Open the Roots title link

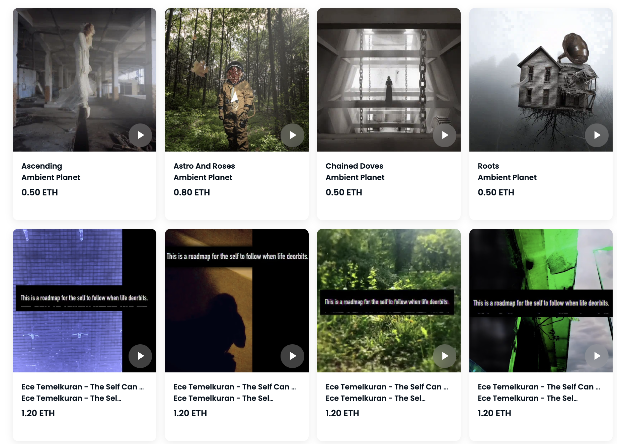pyautogui.click(x=488, y=166)
